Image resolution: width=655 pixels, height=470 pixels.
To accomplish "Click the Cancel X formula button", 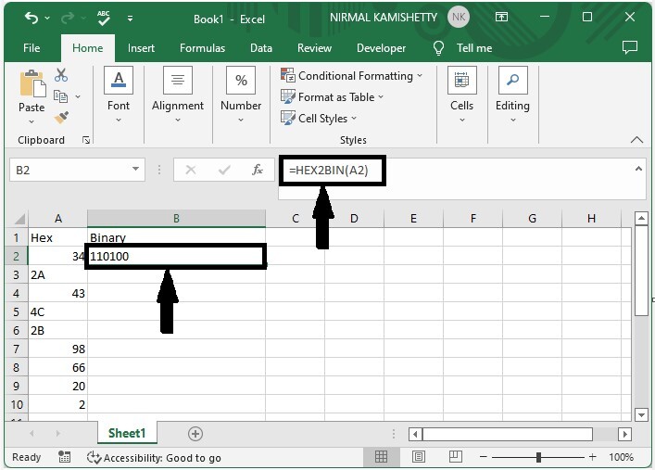I will pos(191,170).
